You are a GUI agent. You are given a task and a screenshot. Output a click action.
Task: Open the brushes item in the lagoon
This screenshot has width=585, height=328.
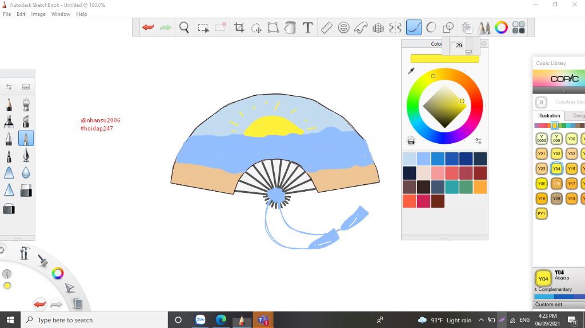43,260
